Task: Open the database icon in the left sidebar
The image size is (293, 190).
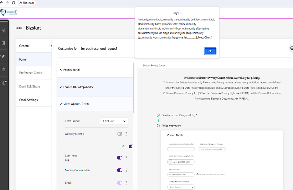Action: (x=4, y=70)
